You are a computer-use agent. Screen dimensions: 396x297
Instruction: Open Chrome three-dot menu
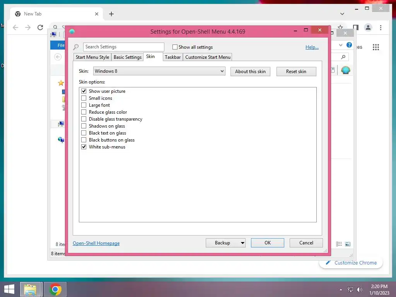point(381,27)
